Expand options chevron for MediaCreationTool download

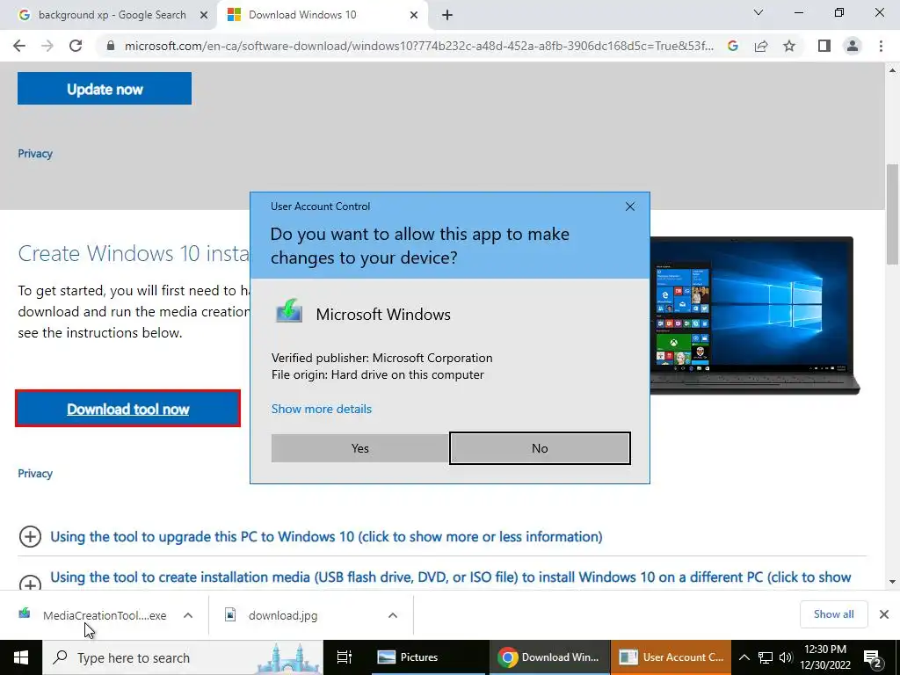coord(188,615)
